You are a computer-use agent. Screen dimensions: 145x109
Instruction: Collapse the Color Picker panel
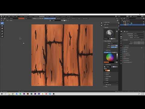coord(108,50)
